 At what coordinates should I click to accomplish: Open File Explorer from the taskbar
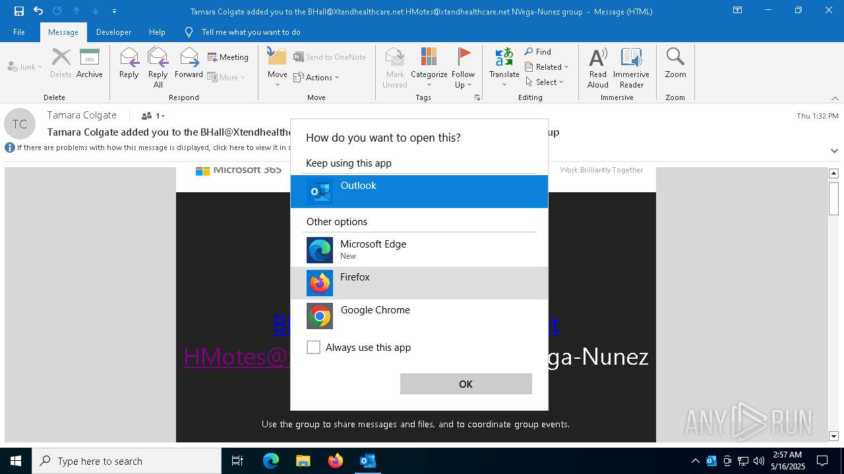point(303,461)
